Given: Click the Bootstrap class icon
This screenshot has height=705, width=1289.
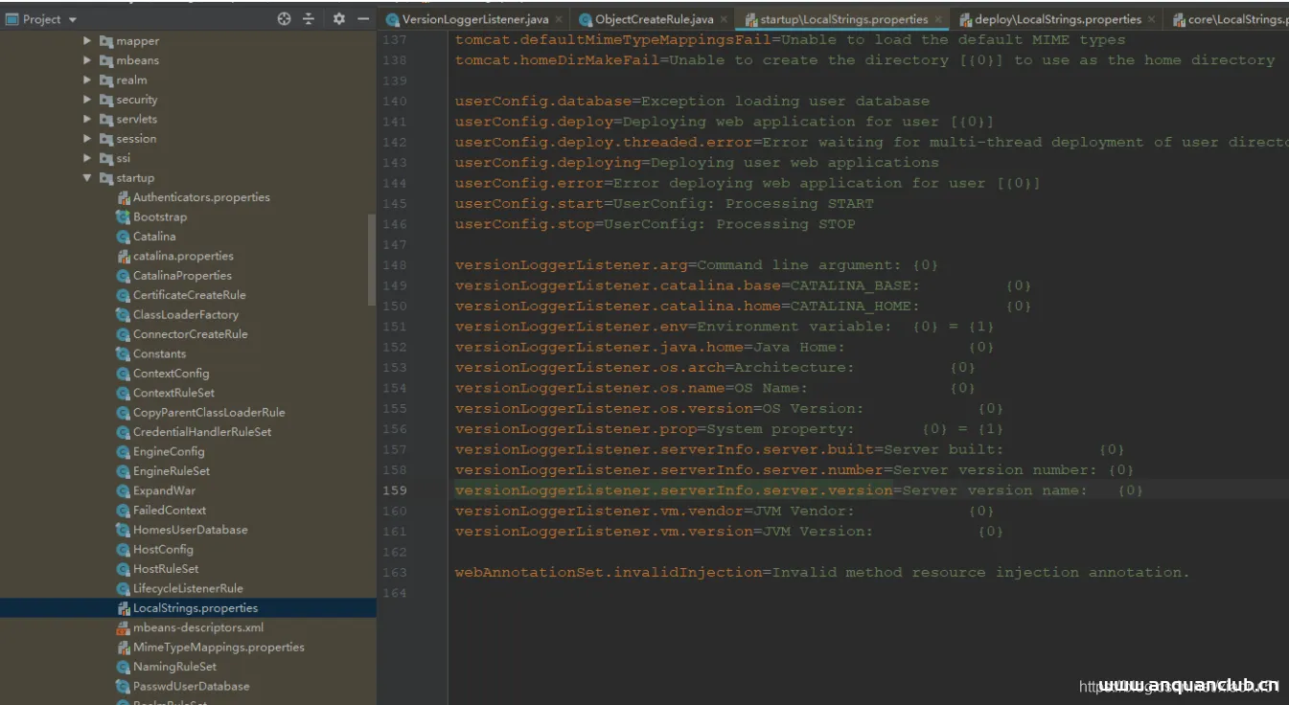Looking at the screenshot, I should tap(123, 217).
